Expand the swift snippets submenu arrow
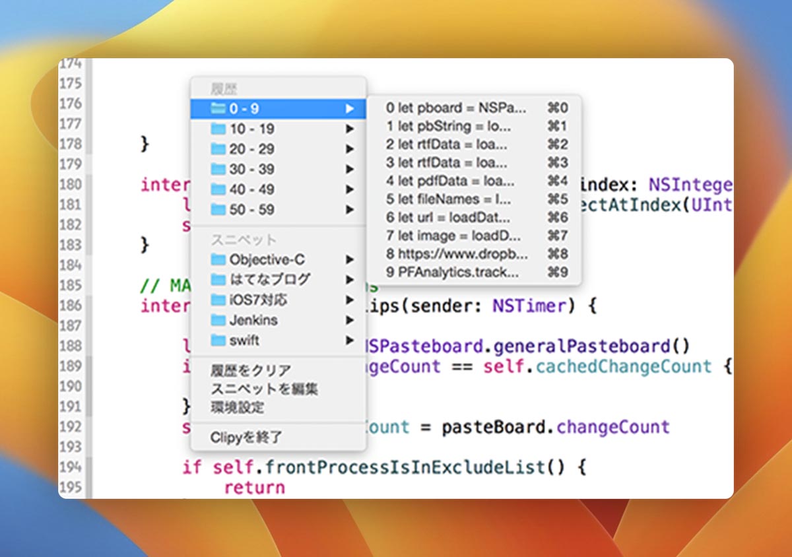Image resolution: width=792 pixels, height=557 pixels. 350,341
